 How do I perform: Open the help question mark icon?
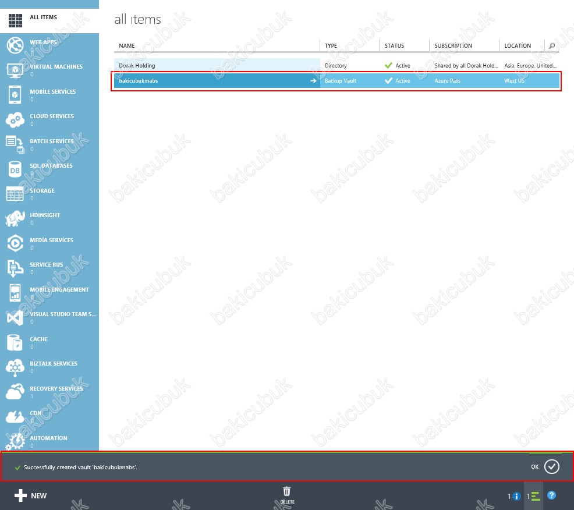click(551, 495)
